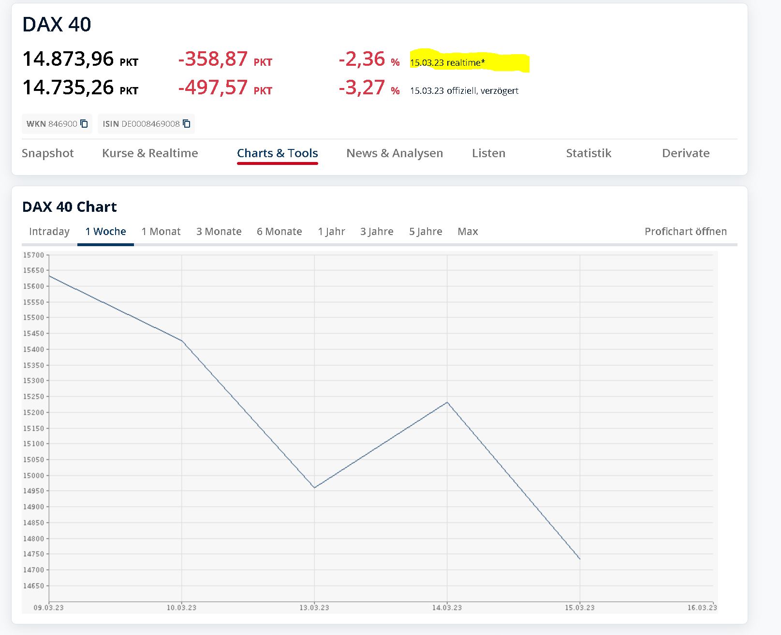
Task: Click the DAX 40 Chart heading
Action: (70, 207)
